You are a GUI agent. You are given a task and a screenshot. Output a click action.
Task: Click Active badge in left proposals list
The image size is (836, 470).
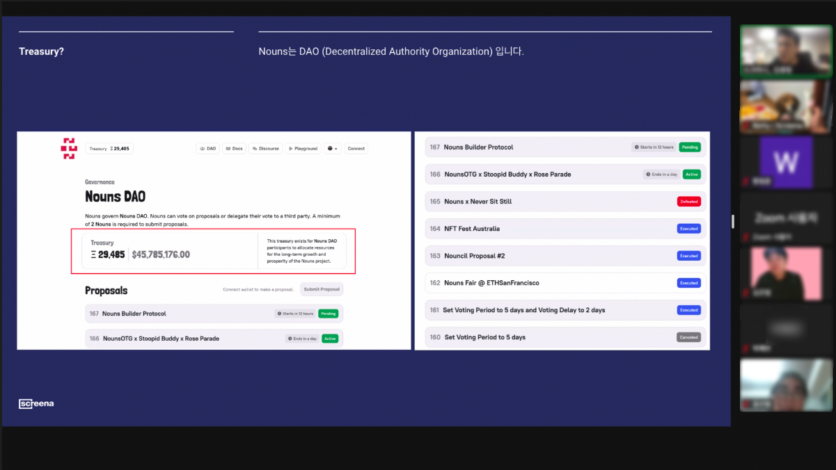coord(330,339)
